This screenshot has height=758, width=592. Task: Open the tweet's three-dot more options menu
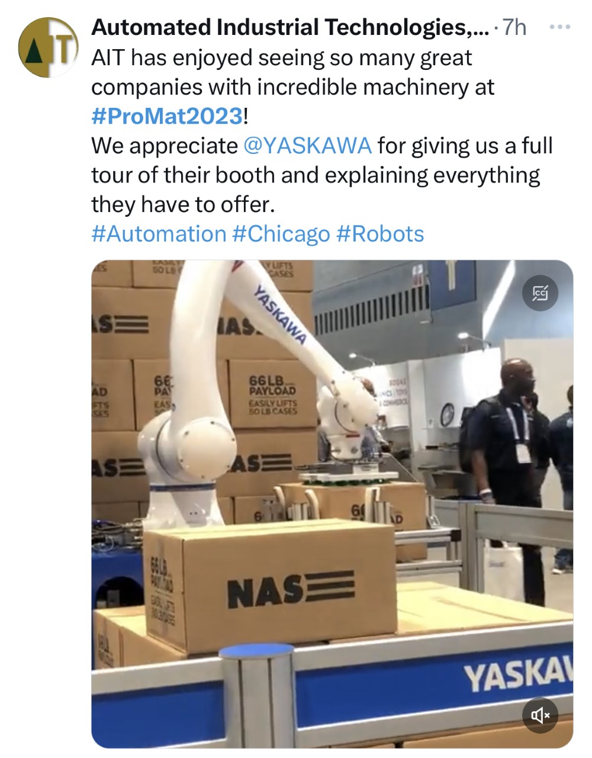point(560,27)
